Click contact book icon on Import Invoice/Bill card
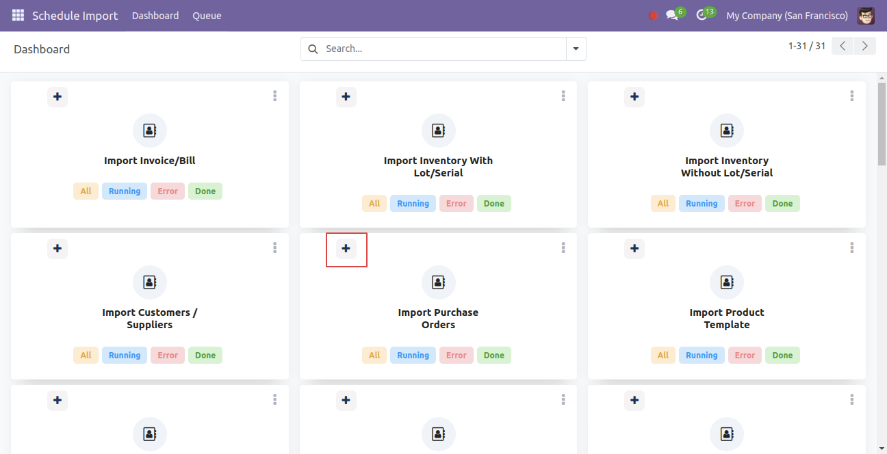The width and height of the screenshot is (887, 454). click(150, 131)
